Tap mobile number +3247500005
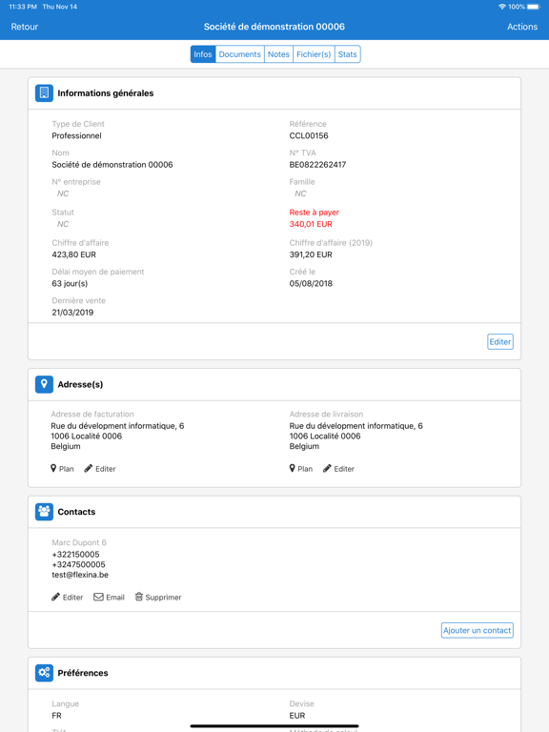The width and height of the screenshot is (549, 732). pos(78,565)
